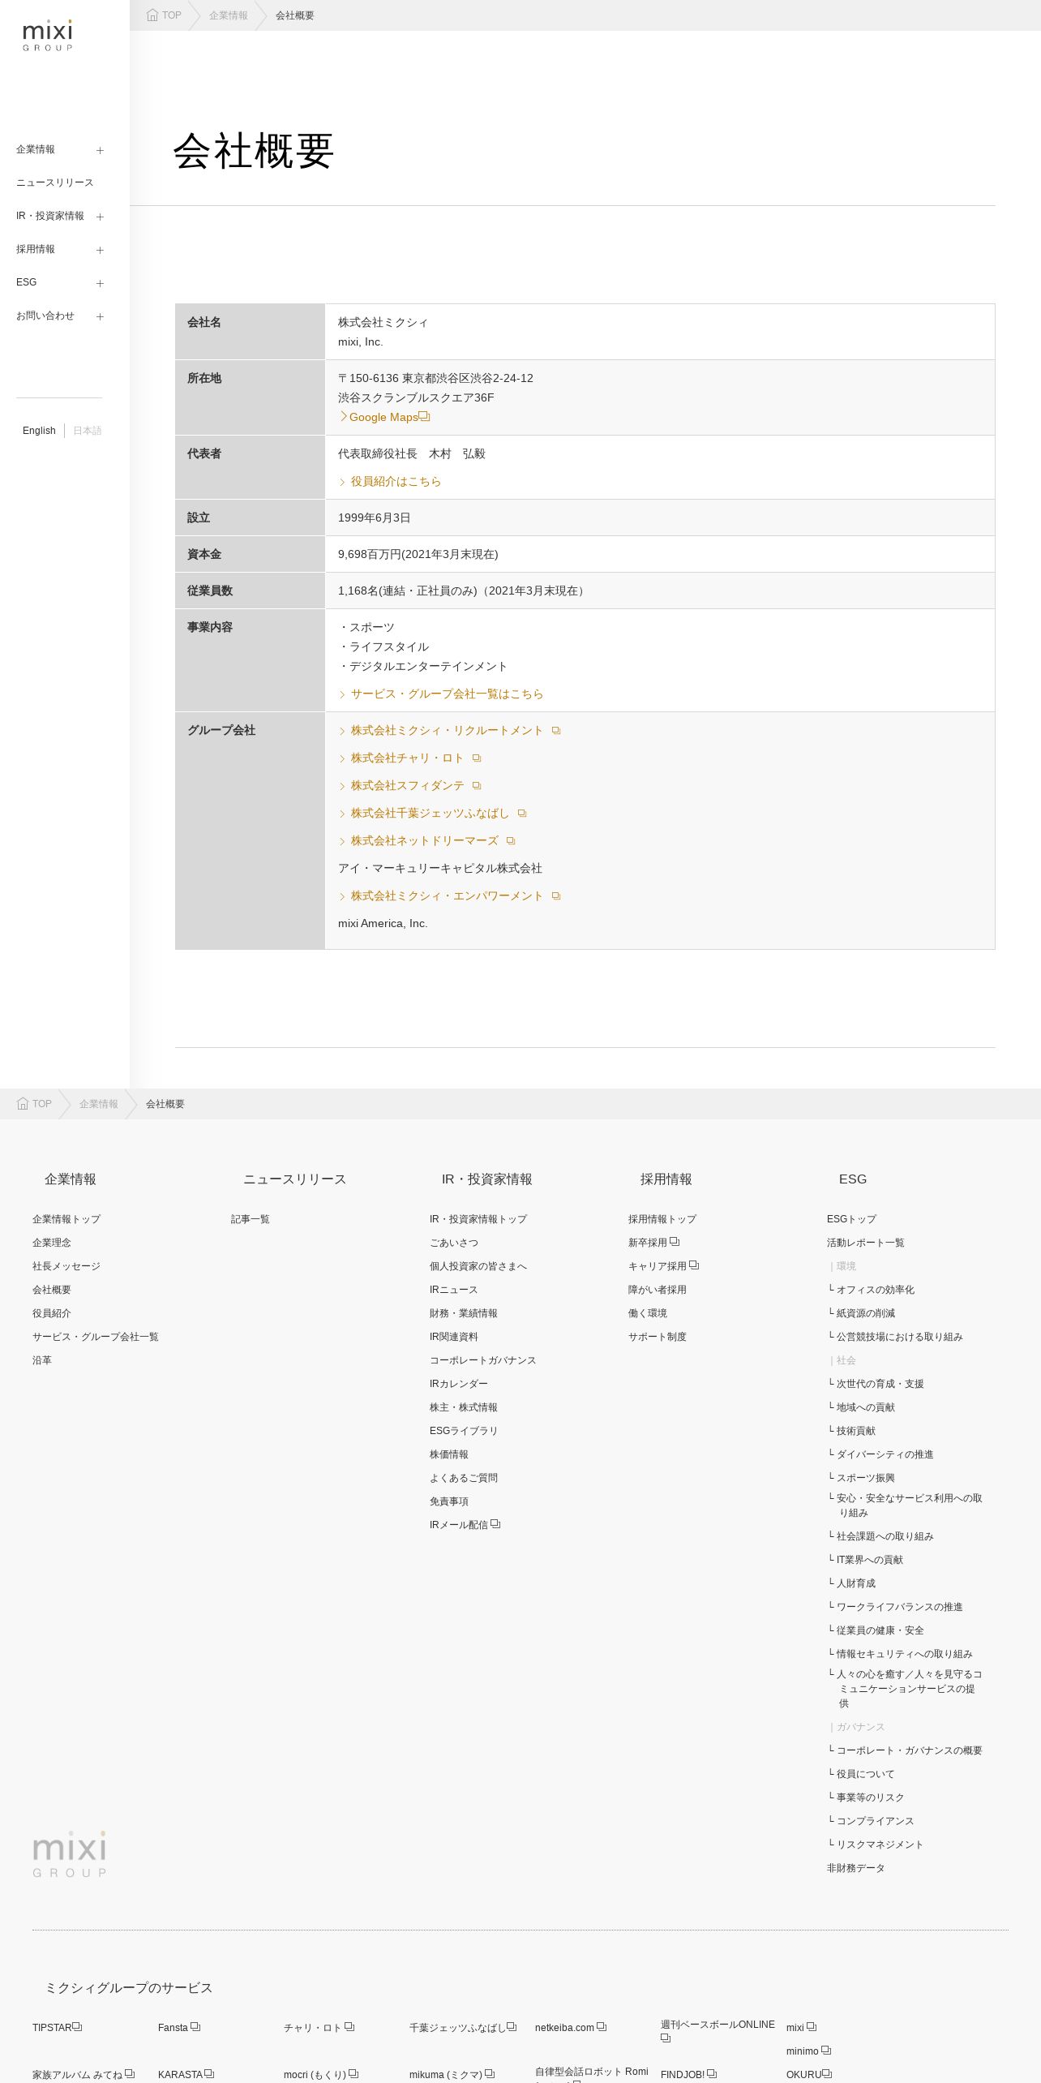The width and height of the screenshot is (1041, 2083).
Task: Open footer link 障がい者採用
Action: [x=658, y=1290]
